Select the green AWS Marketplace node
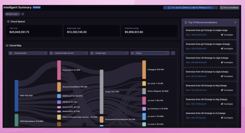This screenshot has height=133, width=245. pos(16,120)
